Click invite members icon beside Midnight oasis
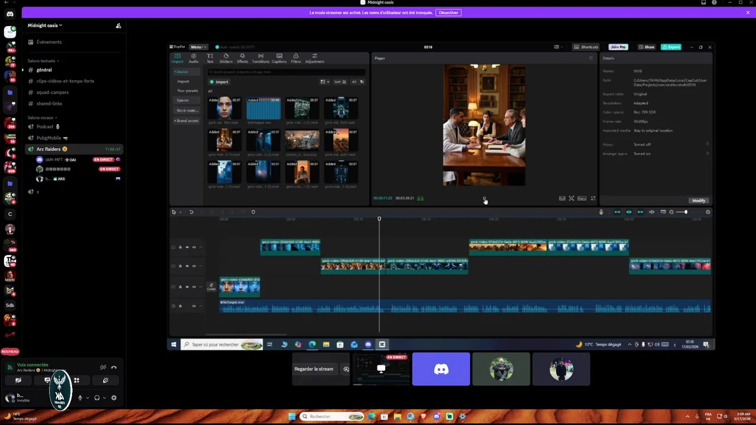The height and width of the screenshot is (425, 756). 118,25
